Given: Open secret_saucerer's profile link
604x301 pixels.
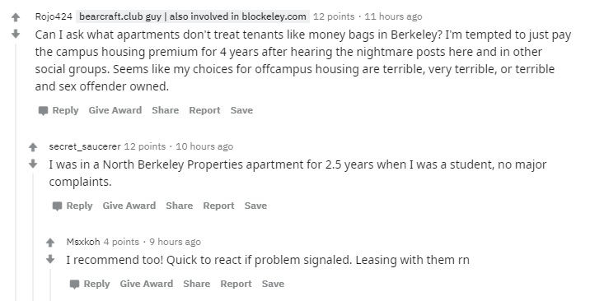Looking at the screenshot, I should (x=85, y=146).
